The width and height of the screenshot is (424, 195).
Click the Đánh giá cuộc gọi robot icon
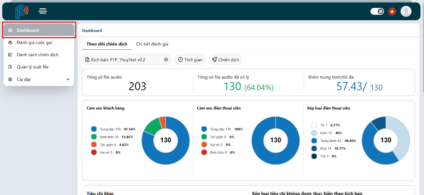pyautogui.click(x=10, y=42)
